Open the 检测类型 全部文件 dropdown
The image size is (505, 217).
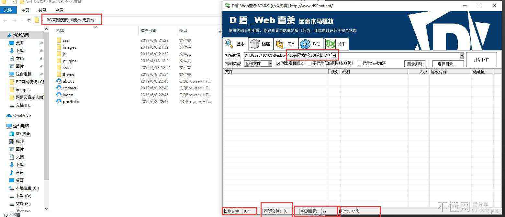tap(258, 64)
